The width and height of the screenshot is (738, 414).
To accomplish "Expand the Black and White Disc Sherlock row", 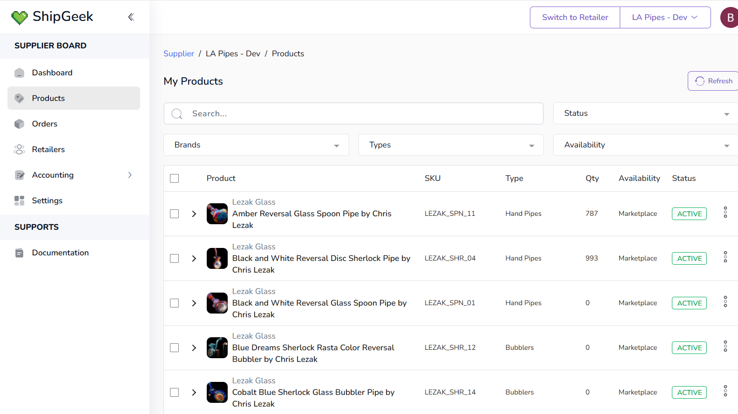I will 194,259.
